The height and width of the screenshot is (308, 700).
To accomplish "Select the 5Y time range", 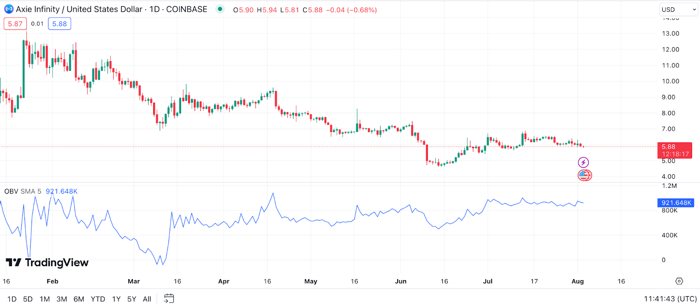I will [132, 299].
